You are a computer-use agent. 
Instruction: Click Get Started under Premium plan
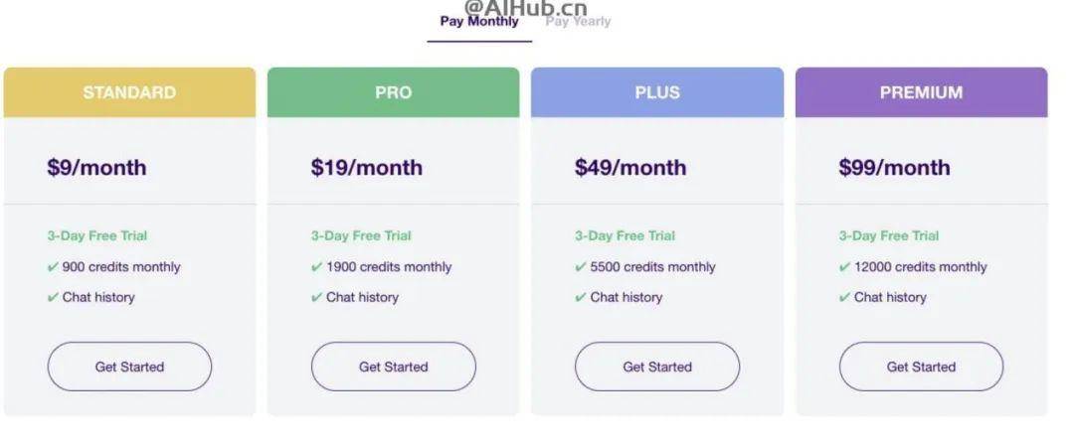pyautogui.click(x=921, y=367)
